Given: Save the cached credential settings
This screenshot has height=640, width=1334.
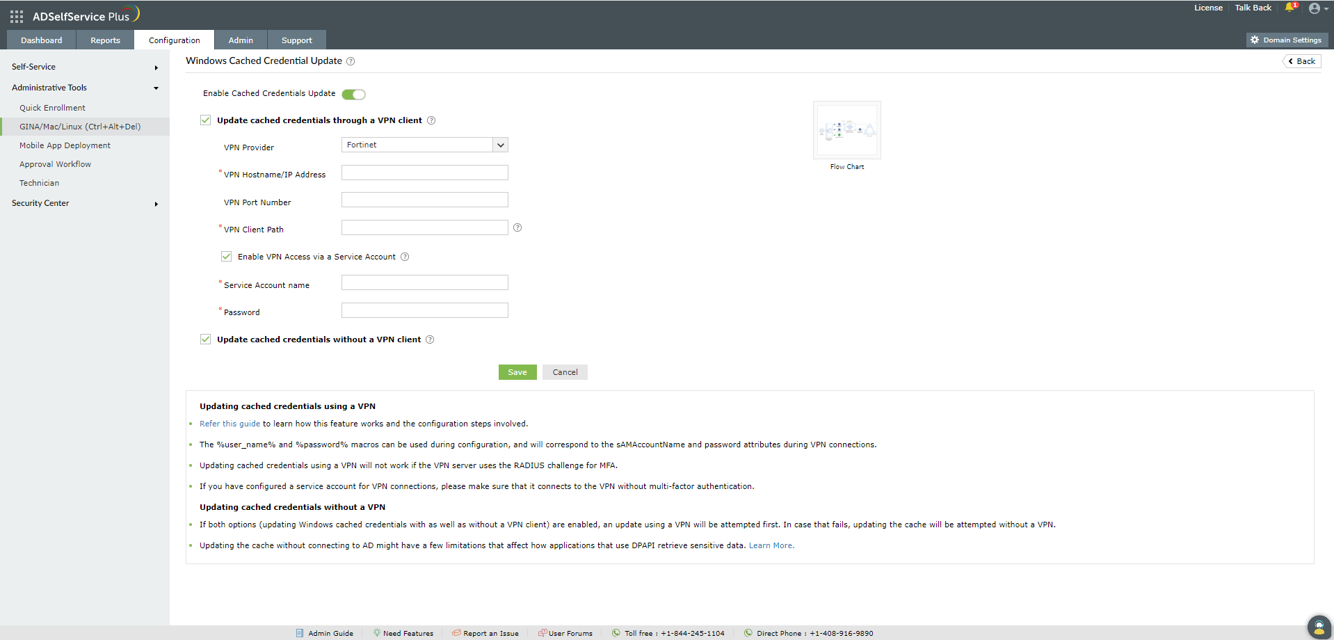Looking at the screenshot, I should (x=517, y=371).
